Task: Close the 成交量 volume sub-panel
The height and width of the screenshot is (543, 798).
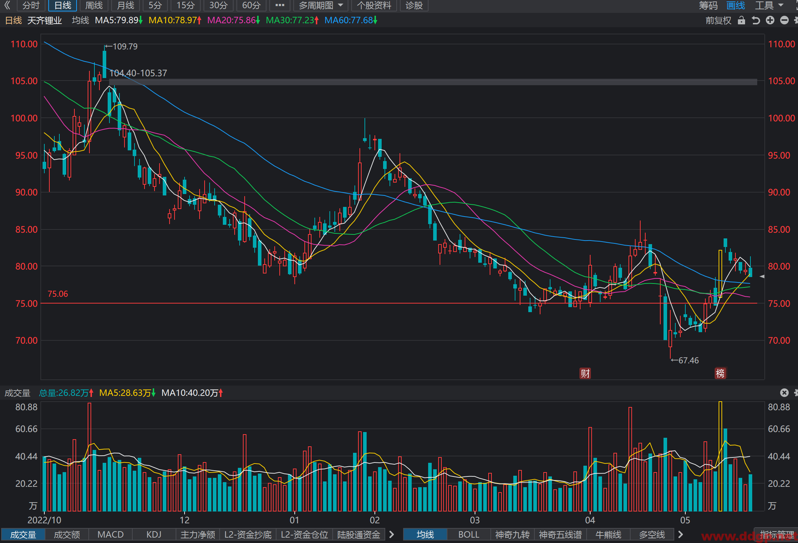Action: point(784,393)
